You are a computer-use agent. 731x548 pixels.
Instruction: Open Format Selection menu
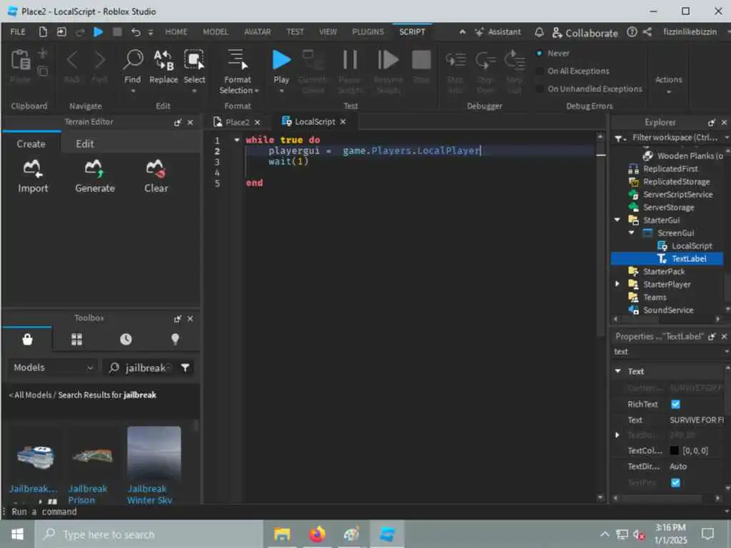[238, 71]
